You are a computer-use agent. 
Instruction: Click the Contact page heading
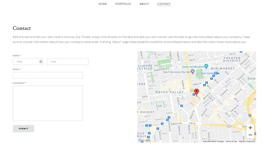click(22, 28)
